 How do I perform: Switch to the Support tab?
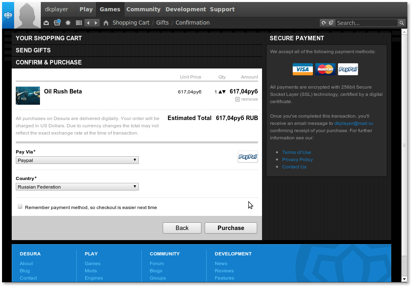(222, 9)
